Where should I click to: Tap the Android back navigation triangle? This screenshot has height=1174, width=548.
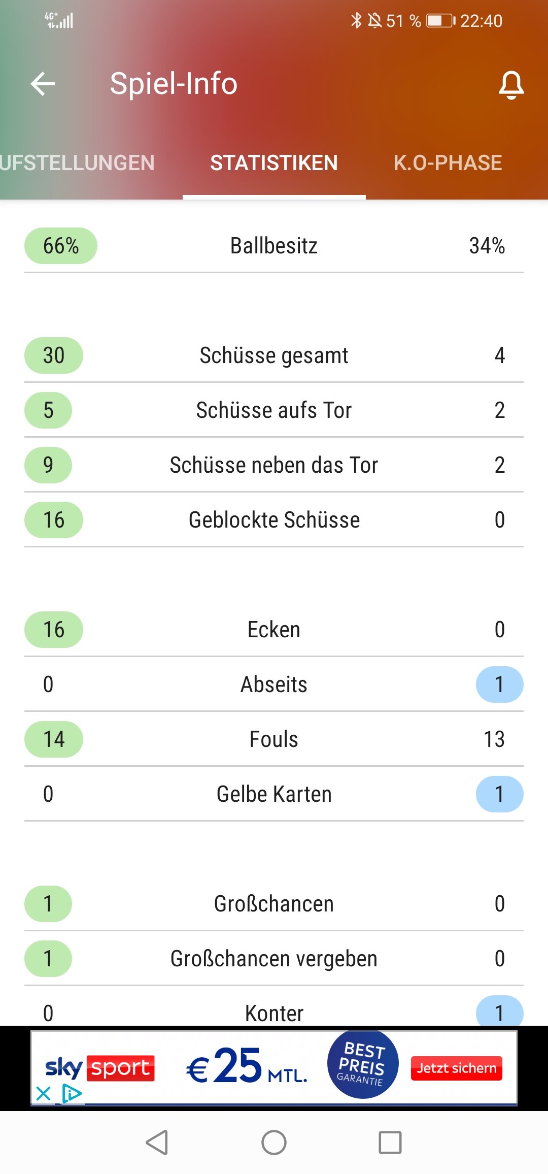pos(157,1143)
